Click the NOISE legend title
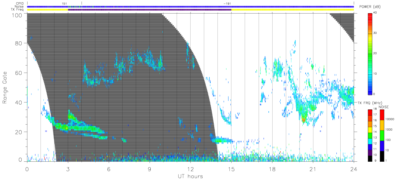398x183 pixels. click(384, 107)
